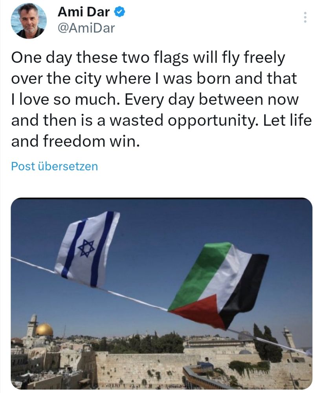
Task: Click the minaret tower beside the golden dome
Action: (x=32, y=325)
